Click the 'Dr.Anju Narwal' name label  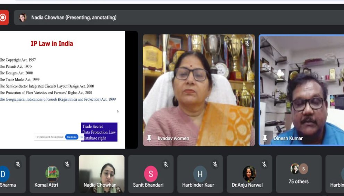pyautogui.click(x=247, y=185)
